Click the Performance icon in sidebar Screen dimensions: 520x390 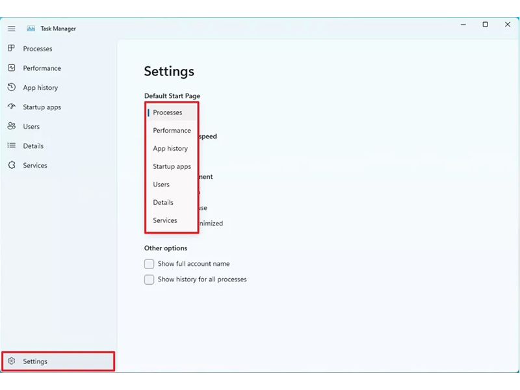11,68
